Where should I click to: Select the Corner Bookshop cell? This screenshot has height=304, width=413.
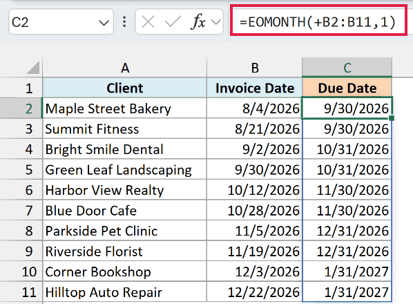coord(125,271)
